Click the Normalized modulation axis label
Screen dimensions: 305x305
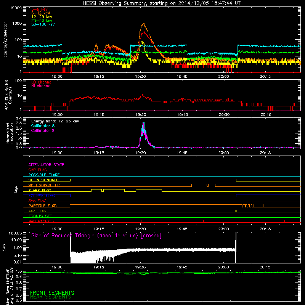[x=9, y=133]
